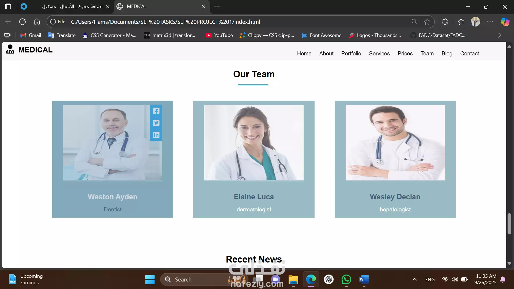514x289 pixels.
Task: Open the Extensions puzzle icon
Action: [x=445, y=22]
